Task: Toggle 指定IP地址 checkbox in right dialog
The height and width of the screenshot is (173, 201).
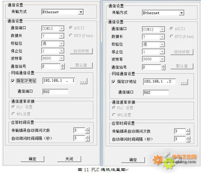Action: (113, 82)
